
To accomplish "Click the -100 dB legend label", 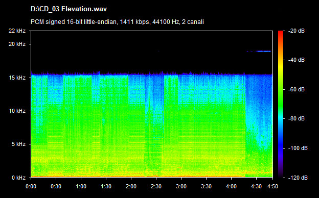I will click(x=298, y=148).
